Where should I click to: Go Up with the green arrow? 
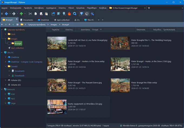click(x=21, y=14)
